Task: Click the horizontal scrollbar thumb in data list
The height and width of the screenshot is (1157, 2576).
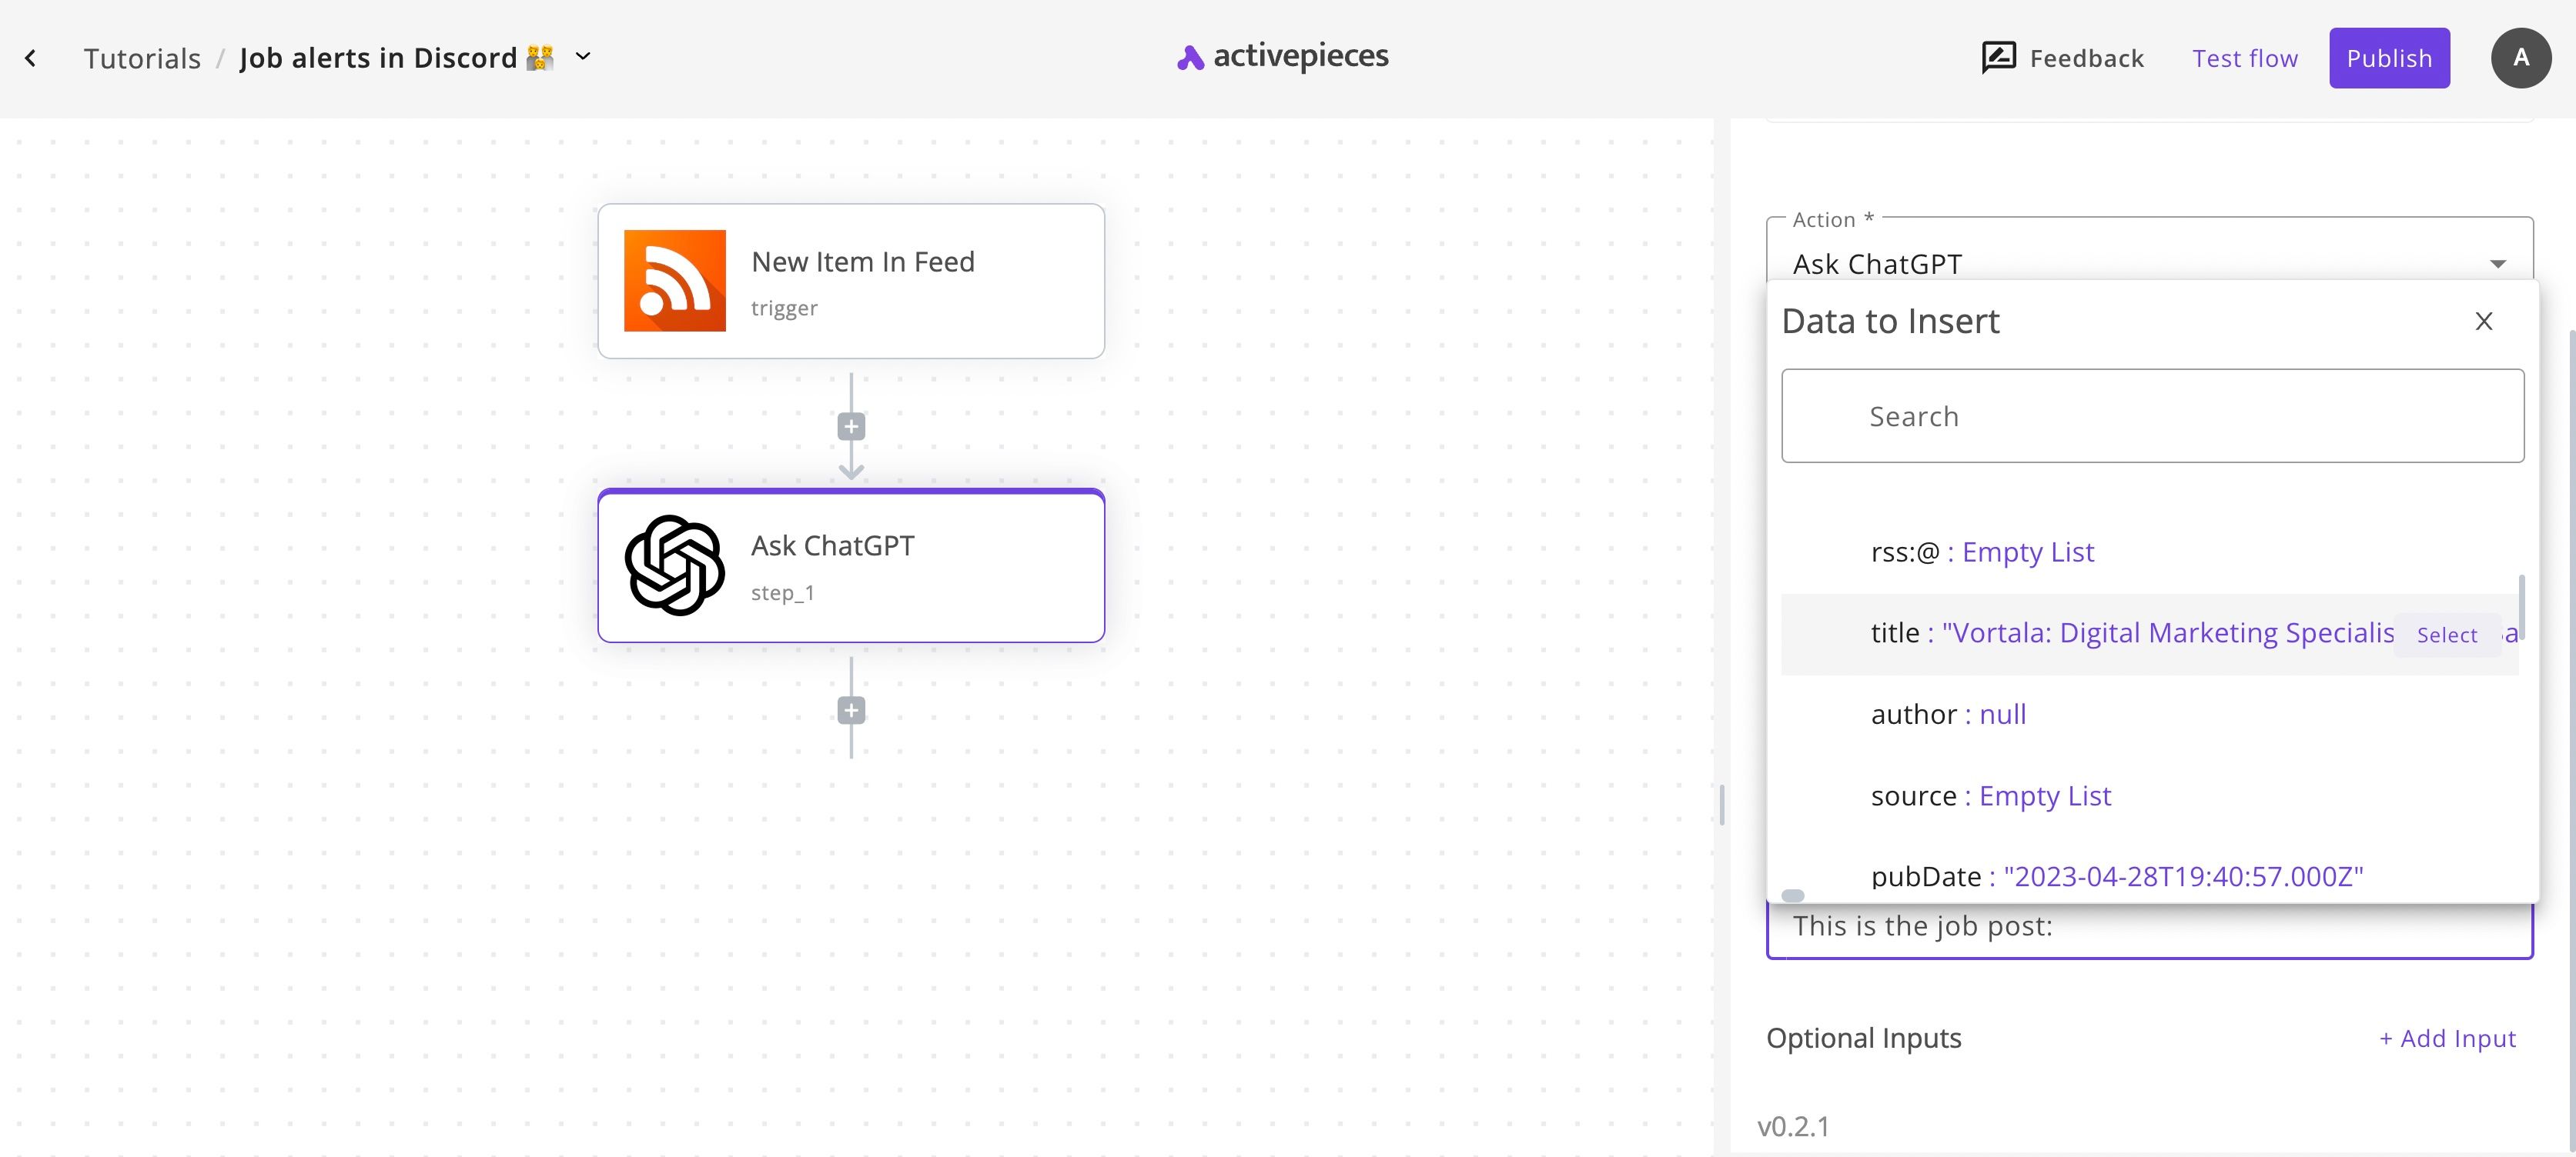Action: (1793, 895)
